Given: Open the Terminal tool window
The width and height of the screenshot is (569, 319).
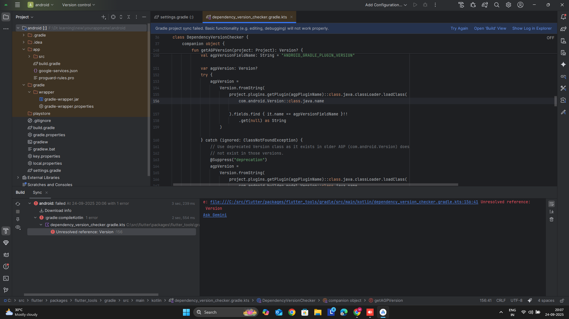Looking at the screenshot, I should (x=6, y=278).
